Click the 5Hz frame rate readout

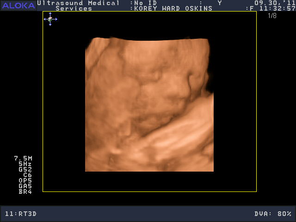click(x=25, y=164)
